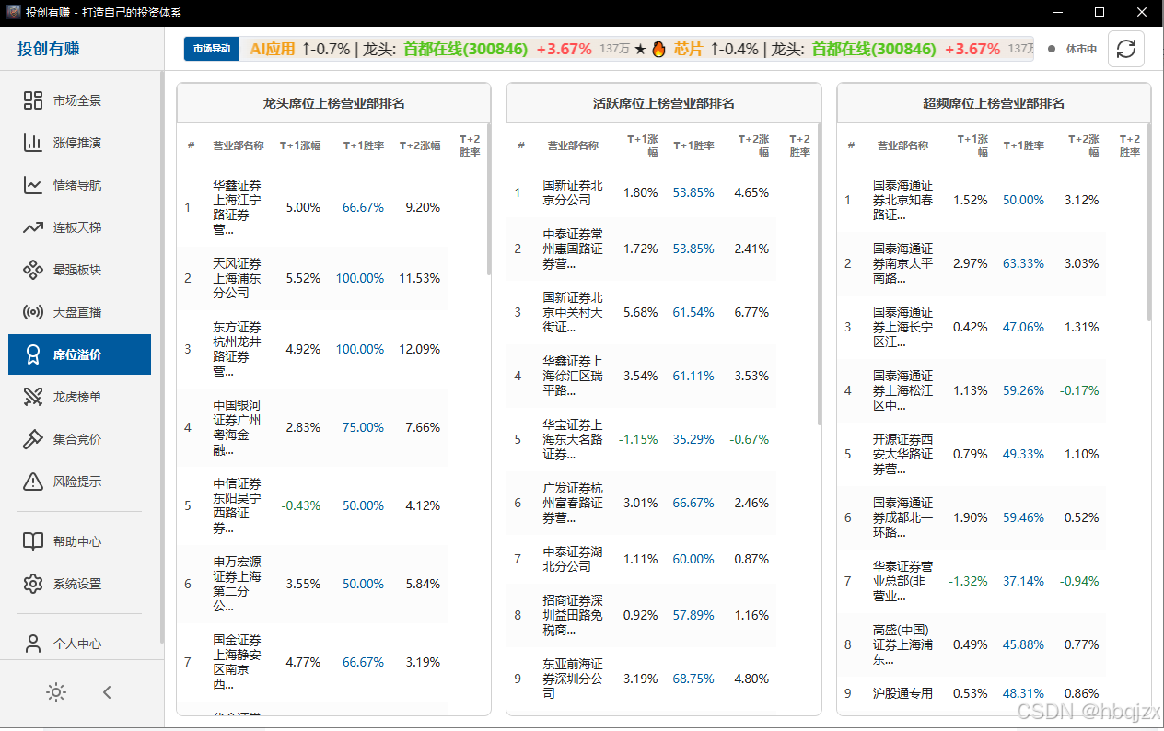Click the 68.75% win rate value

pyautogui.click(x=693, y=679)
